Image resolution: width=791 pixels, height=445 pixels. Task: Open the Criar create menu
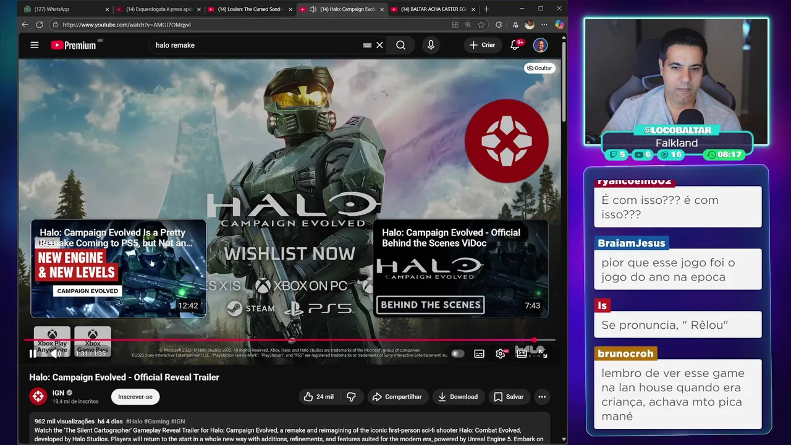pos(482,45)
